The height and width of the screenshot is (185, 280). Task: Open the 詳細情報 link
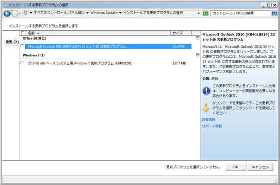(x=209, y=119)
